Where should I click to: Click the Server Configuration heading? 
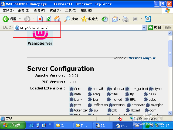60,68
